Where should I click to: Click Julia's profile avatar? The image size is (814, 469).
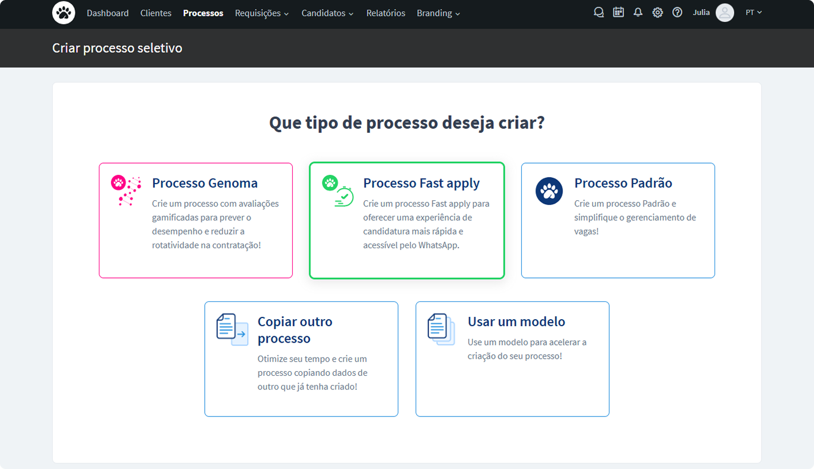pos(725,12)
